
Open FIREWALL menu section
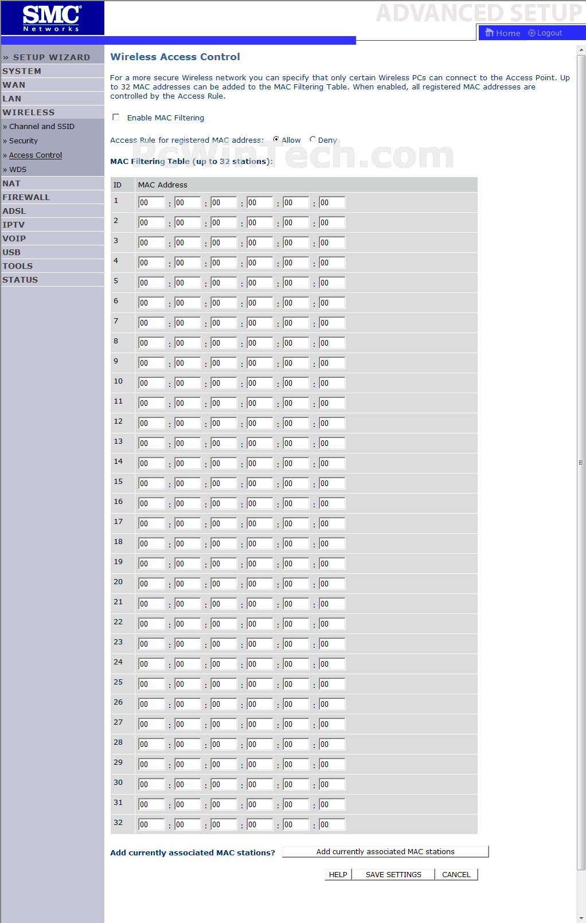(x=26, y=197)
